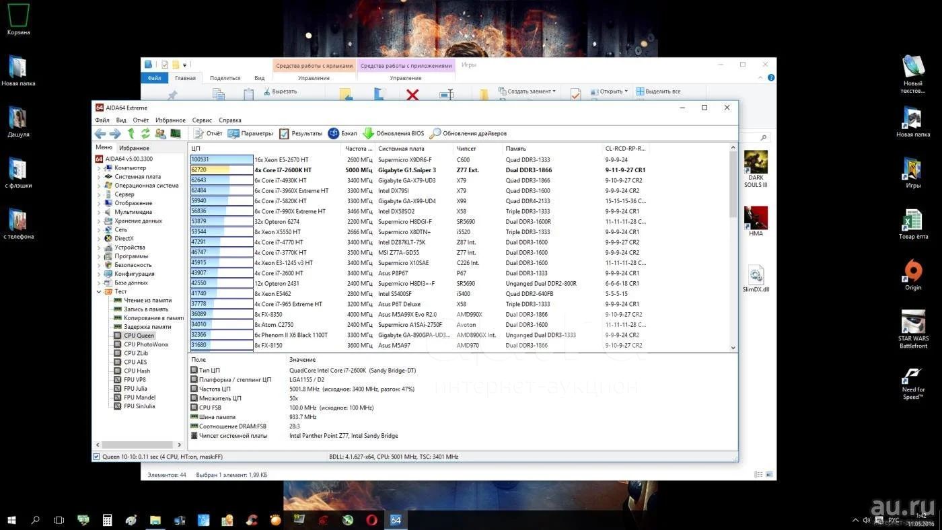This screenshot has width=942, height=530.
Task: Open taskbar search magnifier
Action: pyautogui.click(x=36, y=520)
